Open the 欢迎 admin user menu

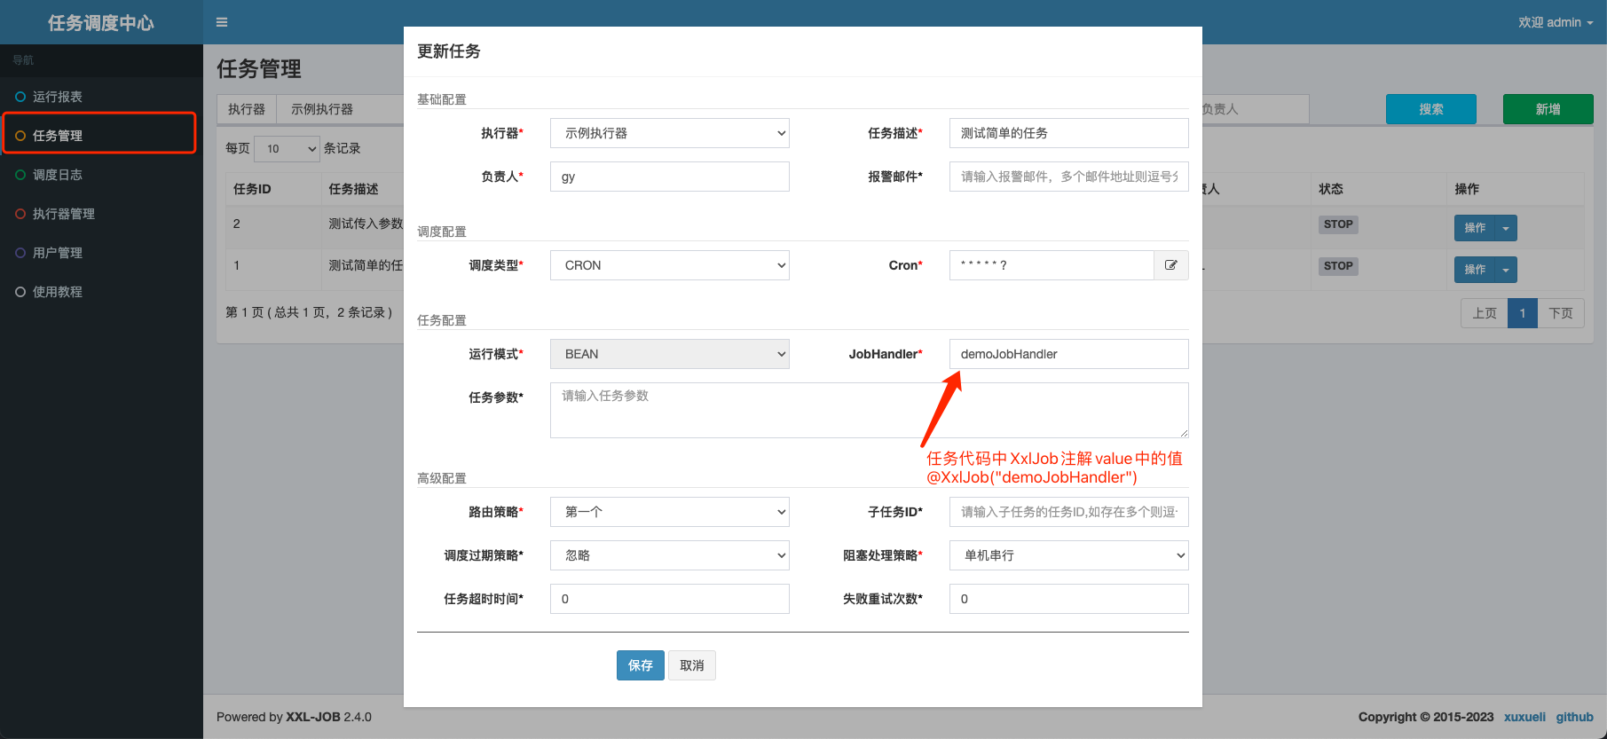pos(1555,22)
